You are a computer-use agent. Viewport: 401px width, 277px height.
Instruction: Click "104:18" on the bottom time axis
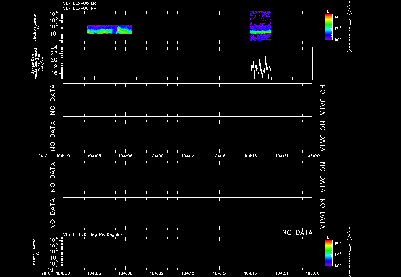point(250,273)
